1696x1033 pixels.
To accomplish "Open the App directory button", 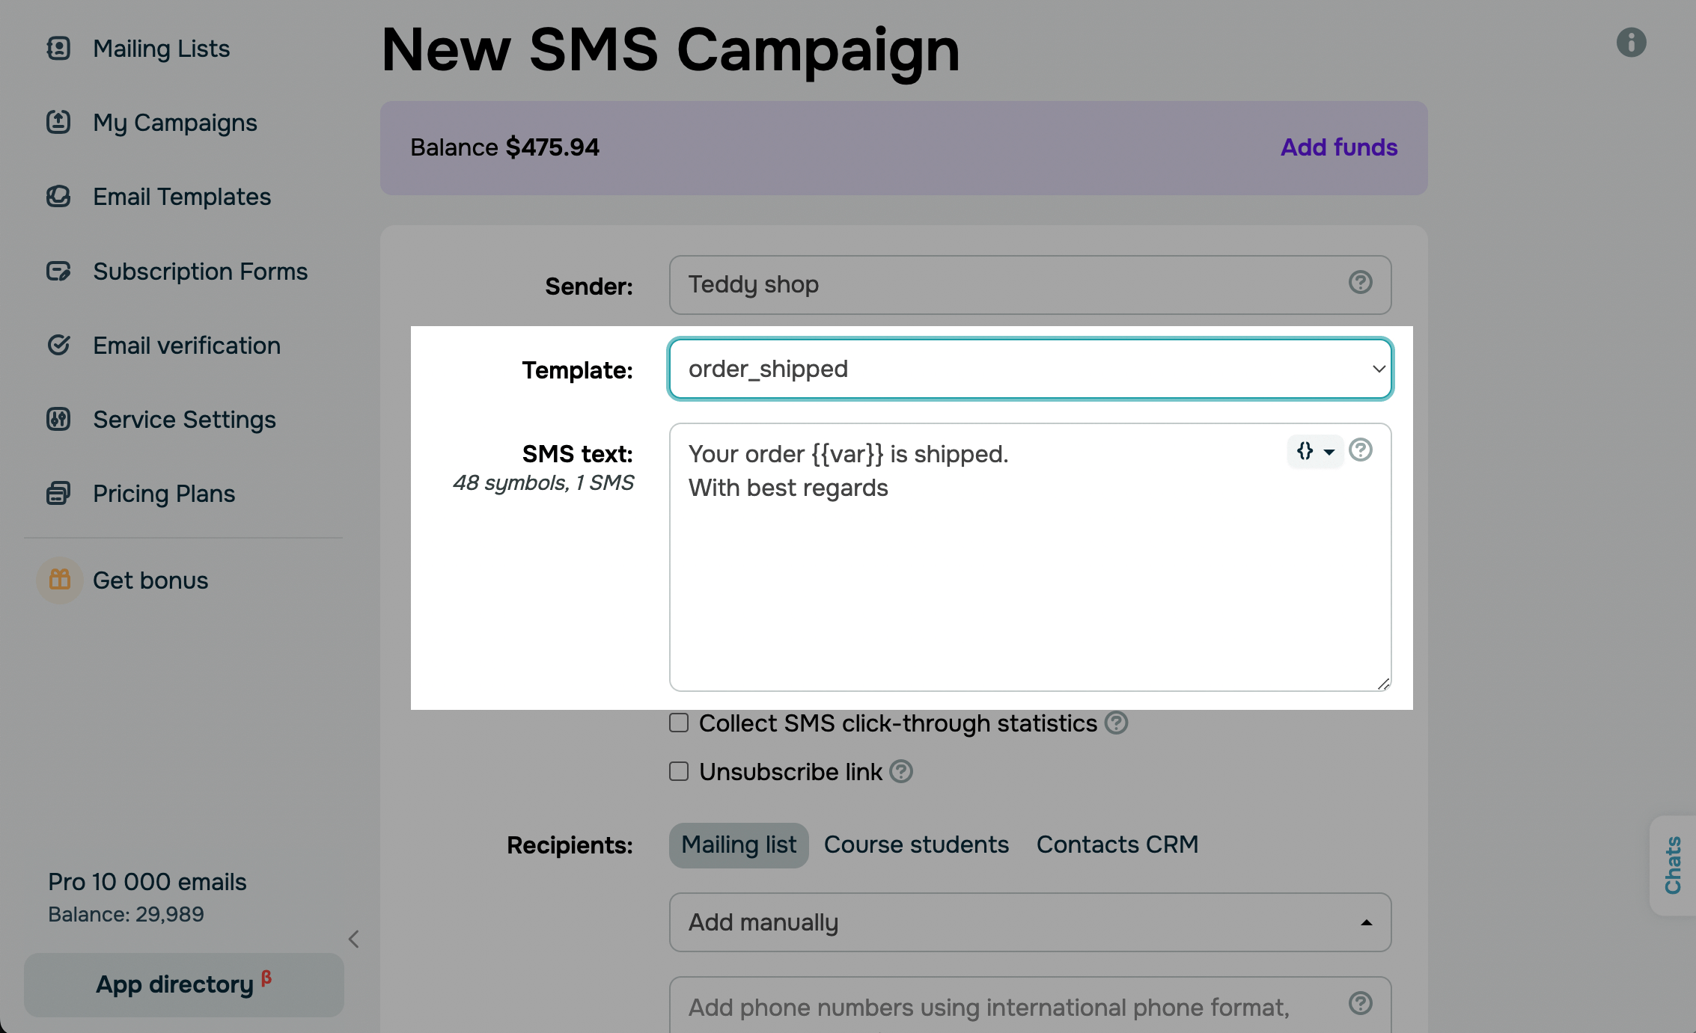I will click(x=183, y=984).
